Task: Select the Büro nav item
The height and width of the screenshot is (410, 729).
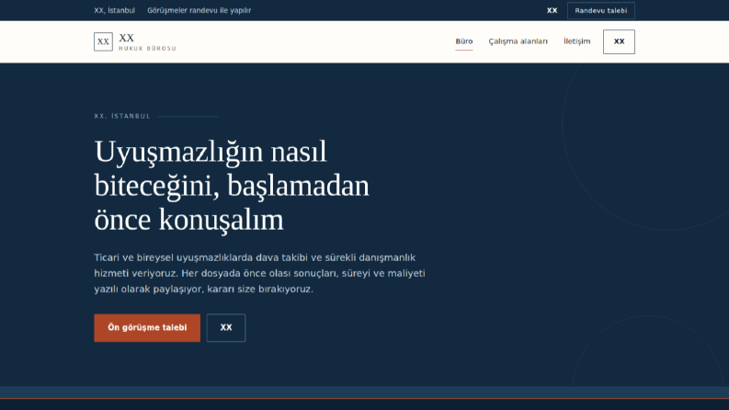Action: pos(464,41)
